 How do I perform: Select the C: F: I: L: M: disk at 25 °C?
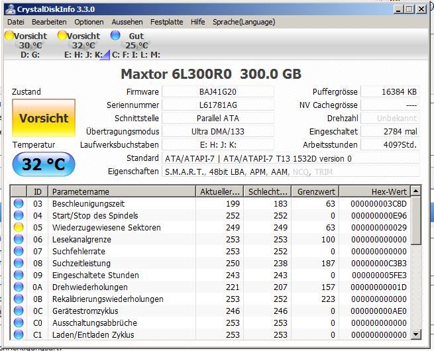tap(136, 45)
